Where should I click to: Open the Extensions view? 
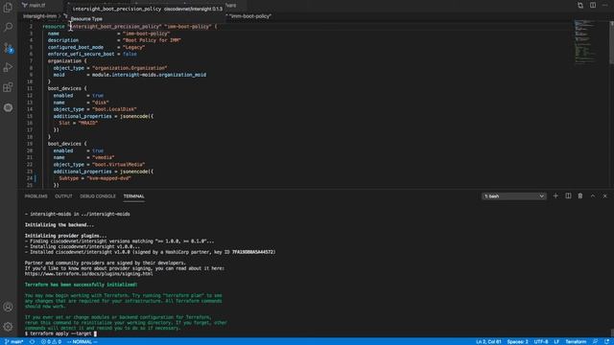pos(8,87)
